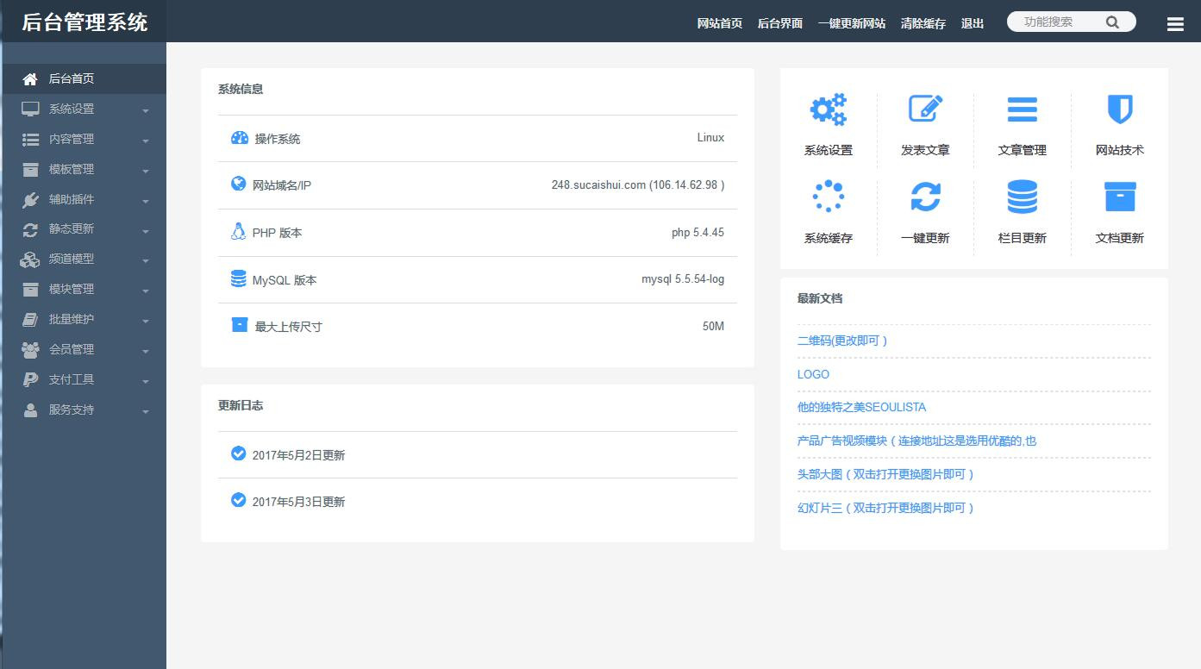Click the 发表文章 edit icon
Viewport: 1201px width, 669px height.
pos(925,110)
